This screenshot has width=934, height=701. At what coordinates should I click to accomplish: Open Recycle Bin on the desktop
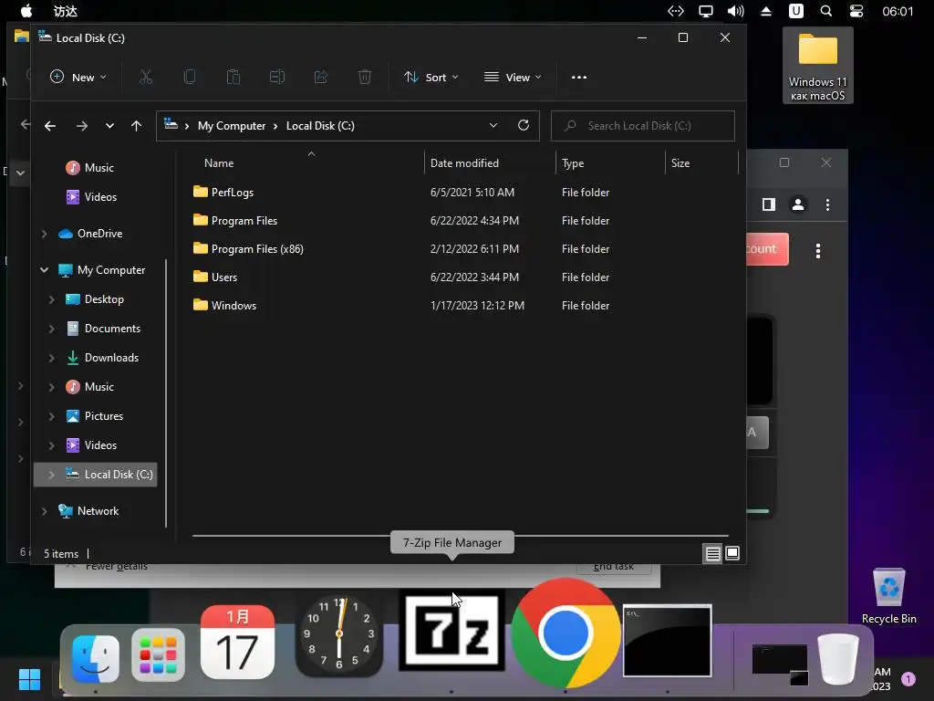coord(888,596)
